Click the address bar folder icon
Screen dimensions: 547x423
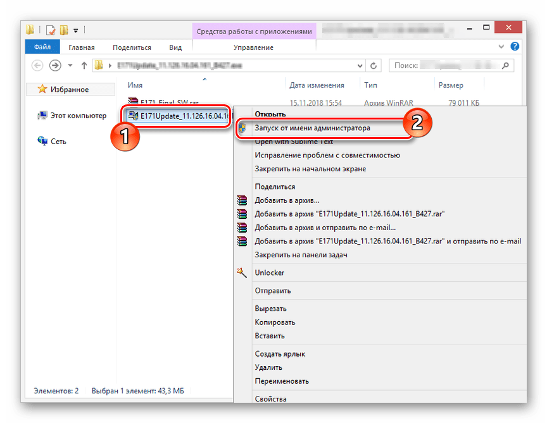tap(99, 65)
